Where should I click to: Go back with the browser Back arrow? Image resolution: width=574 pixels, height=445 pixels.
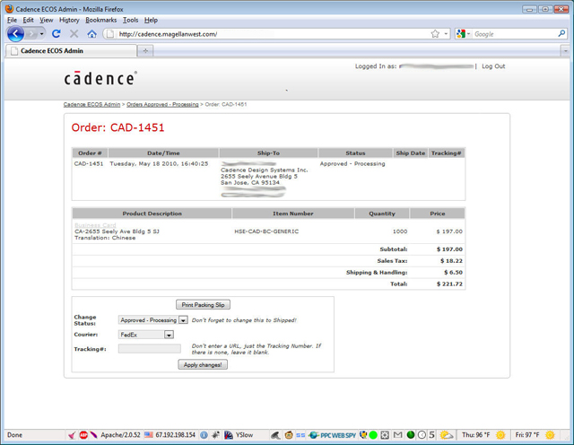pos(15,34)
